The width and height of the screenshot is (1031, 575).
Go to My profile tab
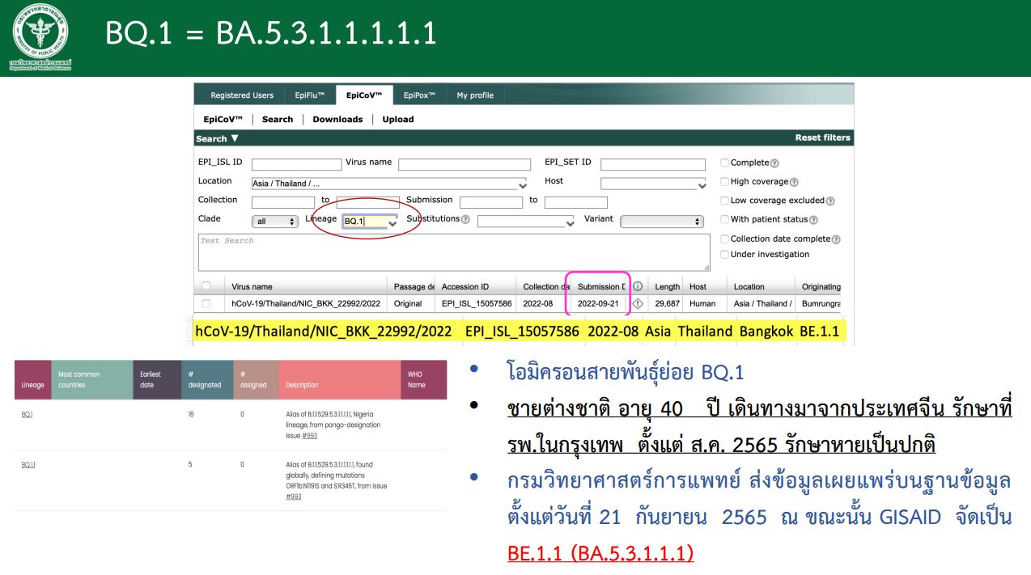tap(475, 95)
